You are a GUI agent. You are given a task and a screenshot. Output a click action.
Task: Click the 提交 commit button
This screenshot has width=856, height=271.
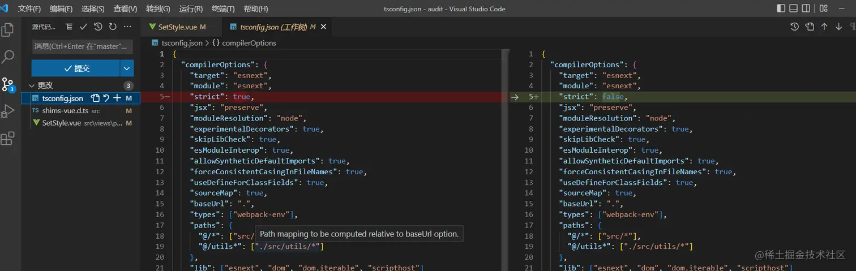point(76,68)
